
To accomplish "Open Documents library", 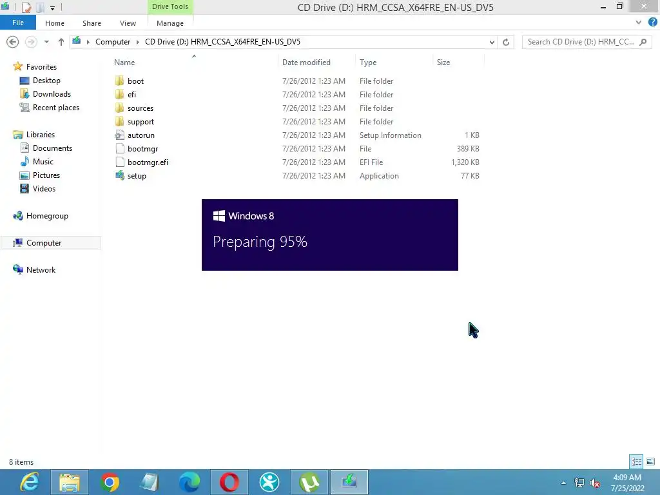I will pos(53,148).
